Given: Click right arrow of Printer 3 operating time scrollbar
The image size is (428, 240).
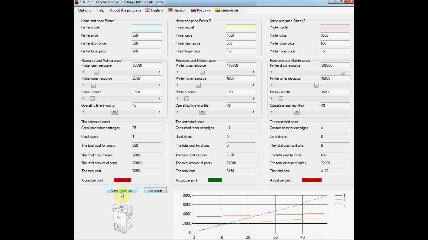Looking at the screenshot, I should [348, 112].
